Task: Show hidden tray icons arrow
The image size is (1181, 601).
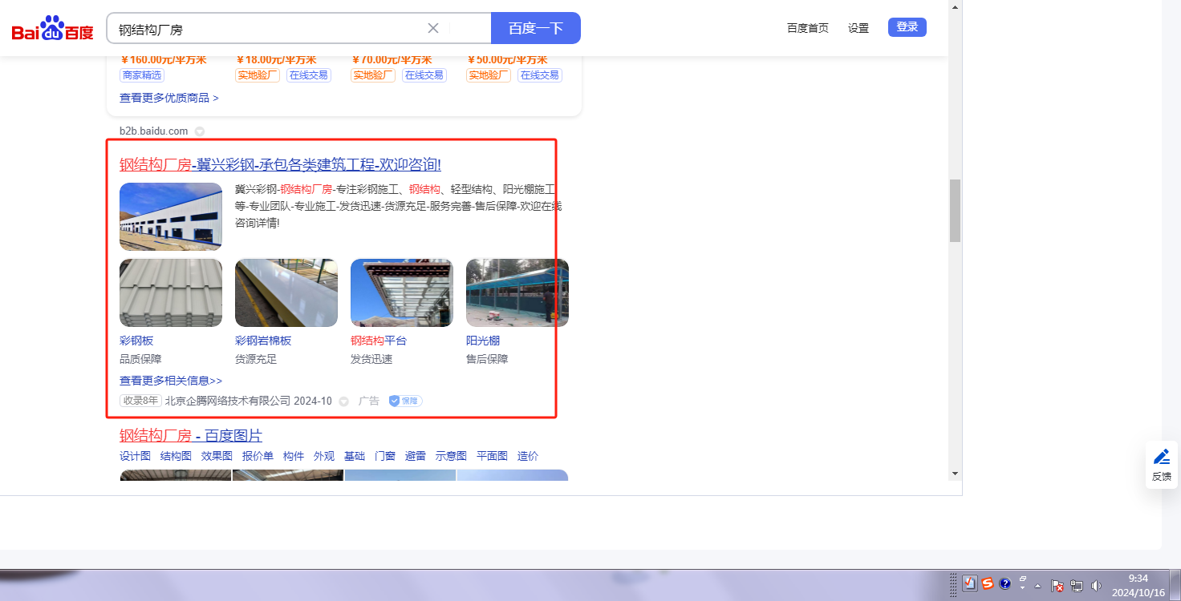Action: pos(1038,586)
